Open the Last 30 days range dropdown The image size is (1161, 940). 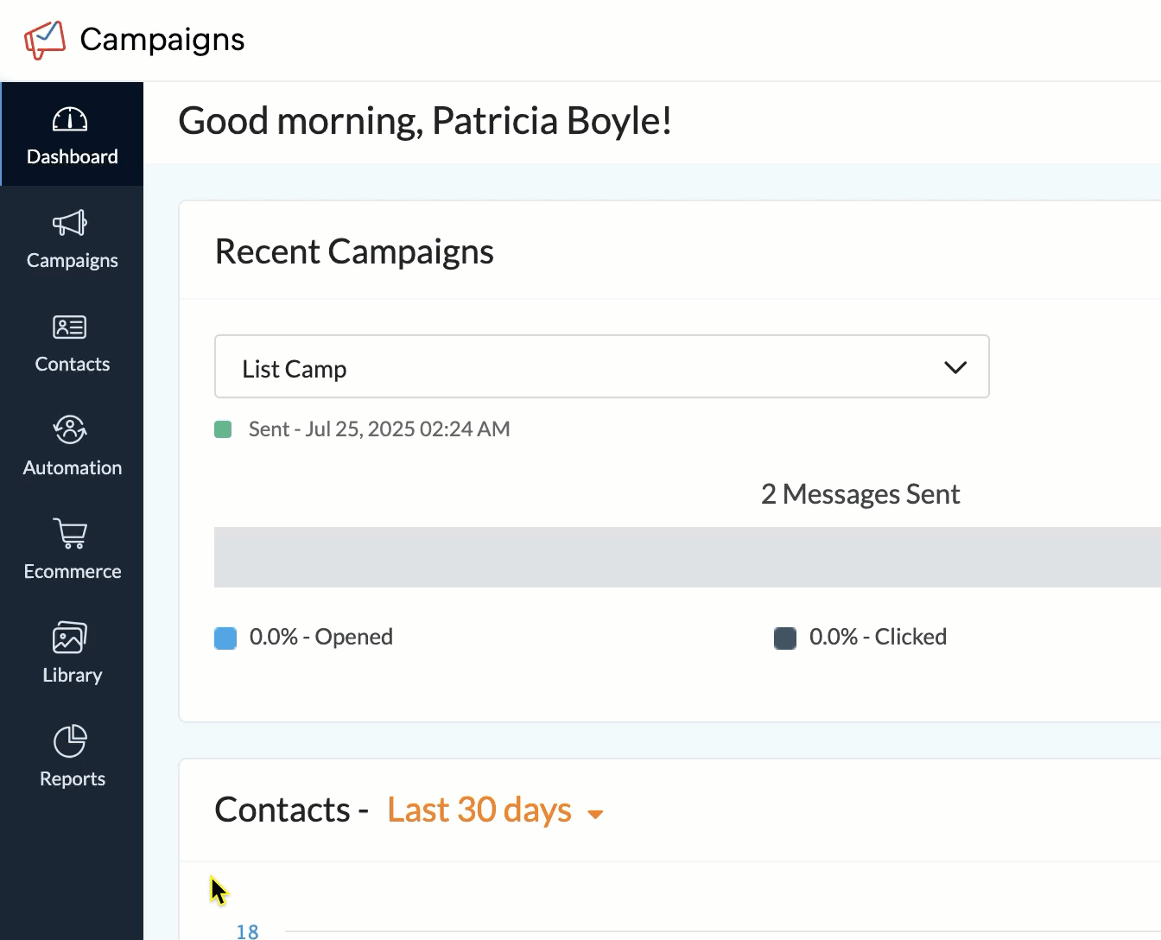click(480, 810)
